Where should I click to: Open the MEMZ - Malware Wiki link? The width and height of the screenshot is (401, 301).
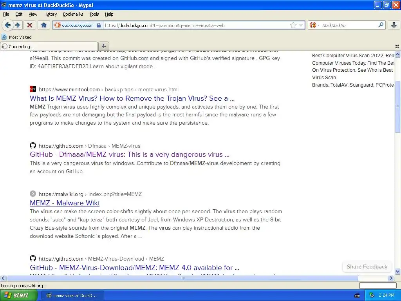coord(65,203)
